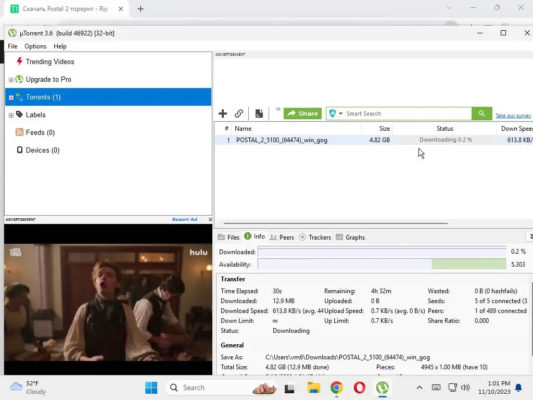This screenshot has width=533, height=400.
Task: Open the Windows Start menu
Action: pos(151,387)
